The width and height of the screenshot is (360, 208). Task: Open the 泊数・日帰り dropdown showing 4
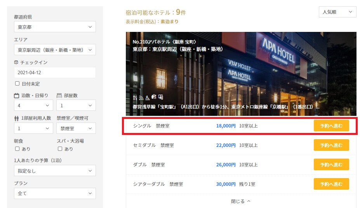tap(33, 105)
